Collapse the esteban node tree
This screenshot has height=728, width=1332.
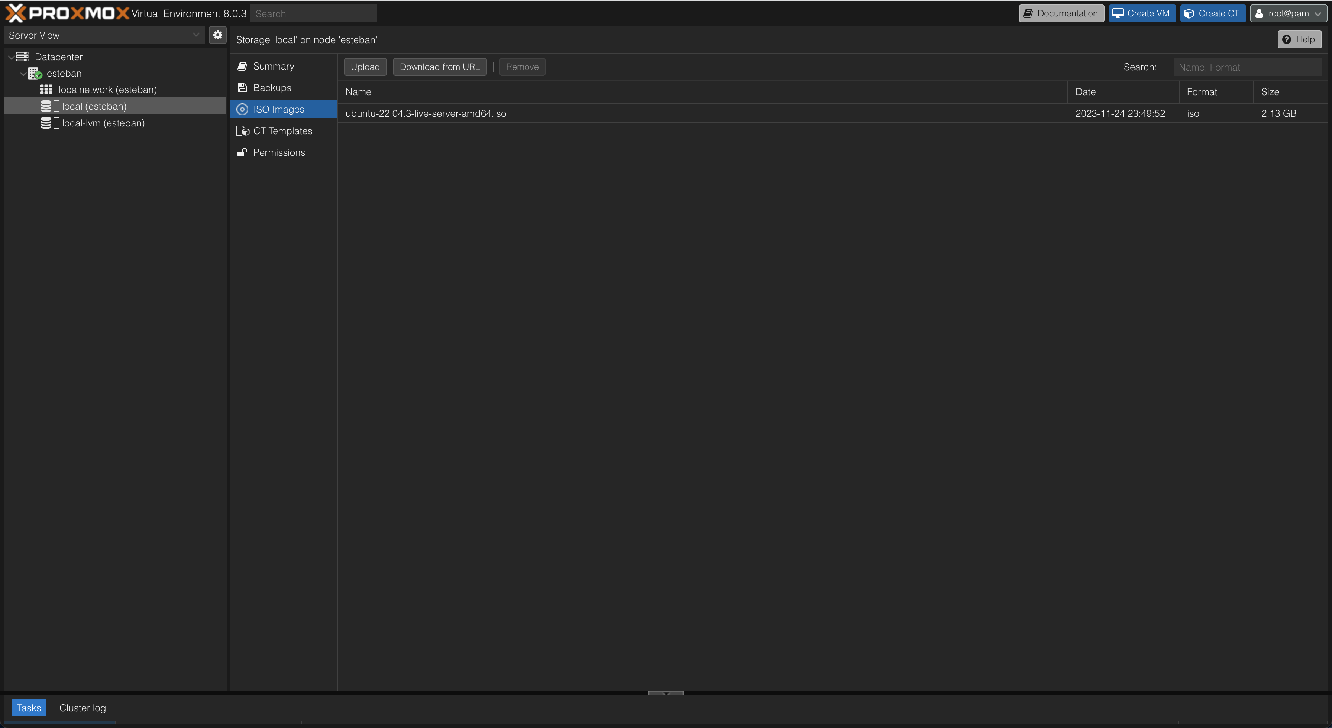[x=23, y=74]
